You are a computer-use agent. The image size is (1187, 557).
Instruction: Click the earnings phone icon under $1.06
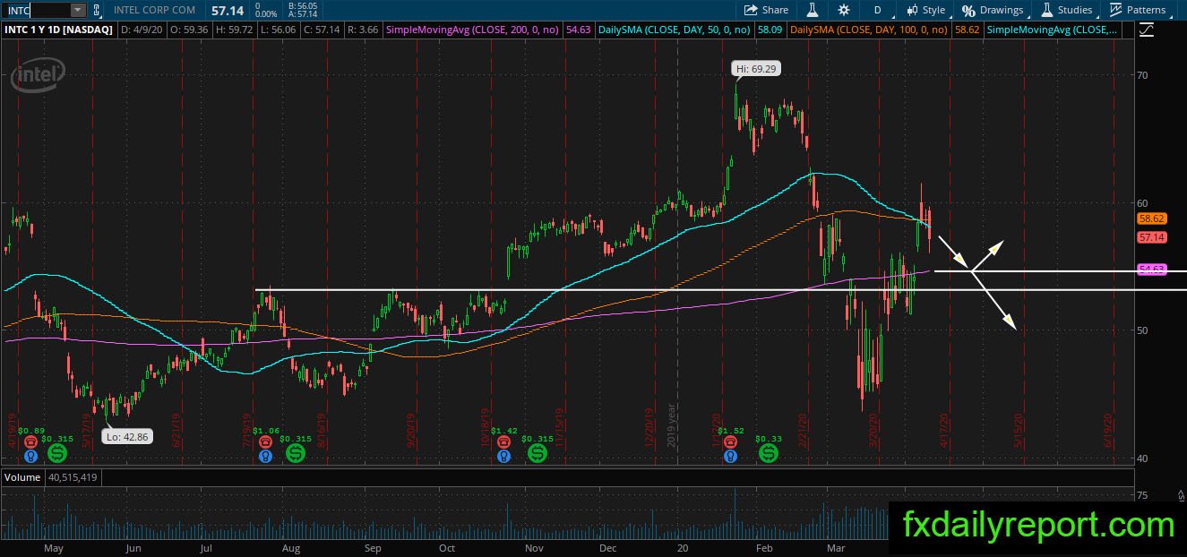tap(265, 442)
